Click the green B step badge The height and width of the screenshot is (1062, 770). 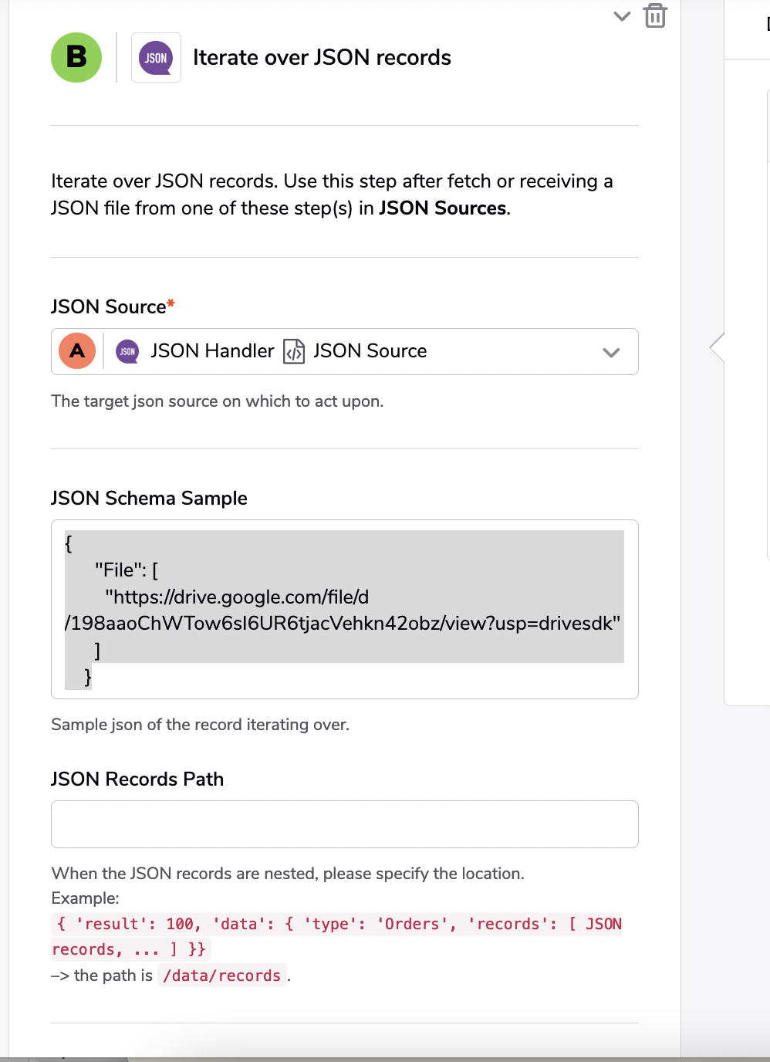click(x=76, y=57)
